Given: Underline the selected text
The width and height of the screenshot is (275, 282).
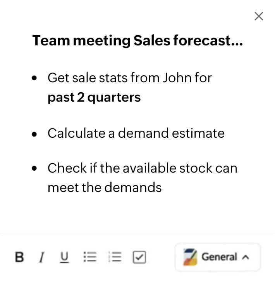Looking at the screenshot, I should pyautogui.click(x=65, y=257).
